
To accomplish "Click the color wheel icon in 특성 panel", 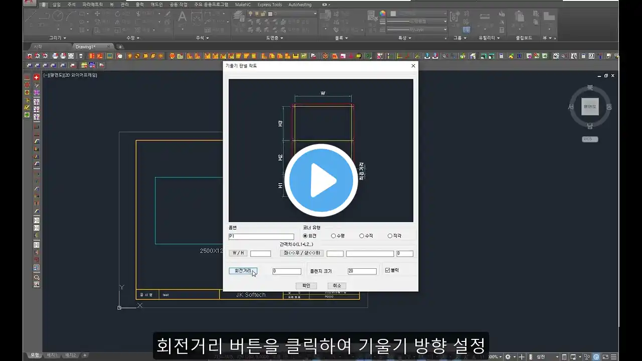I will (382, 14).
